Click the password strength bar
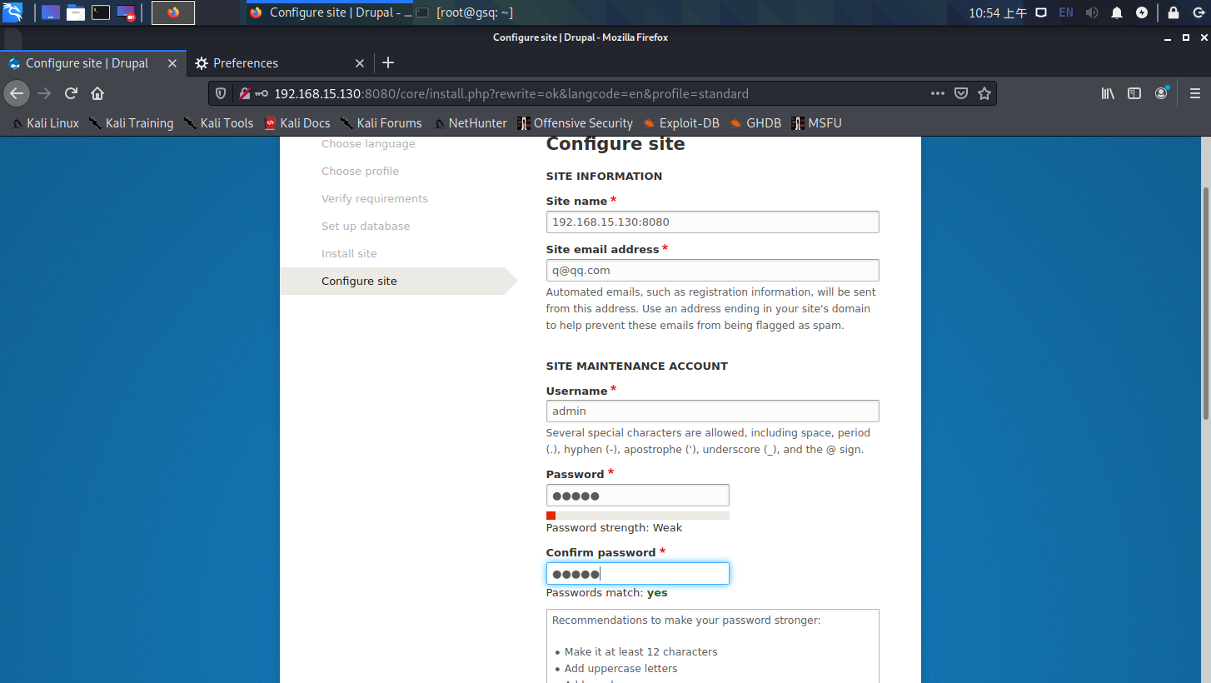The width and height of the screenshot is (1211, 683). [637, 515]
